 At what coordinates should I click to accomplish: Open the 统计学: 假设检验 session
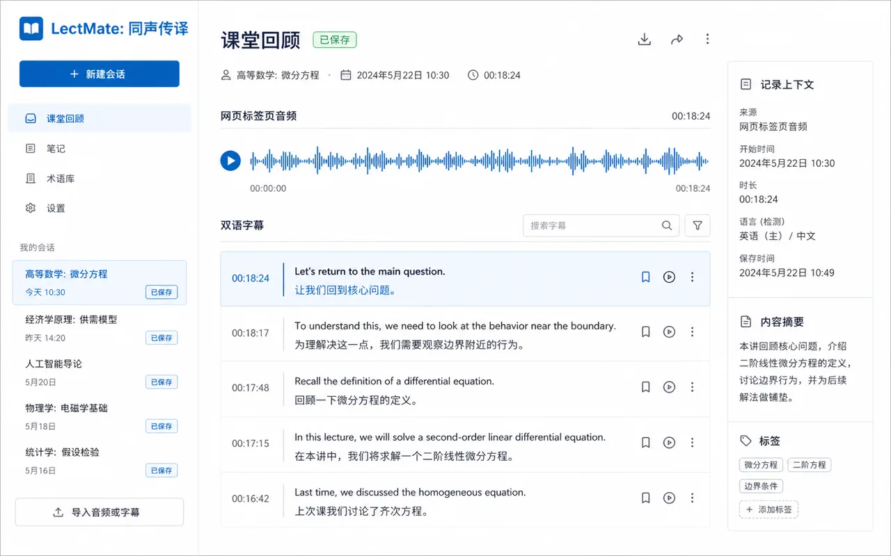(100, 461)
